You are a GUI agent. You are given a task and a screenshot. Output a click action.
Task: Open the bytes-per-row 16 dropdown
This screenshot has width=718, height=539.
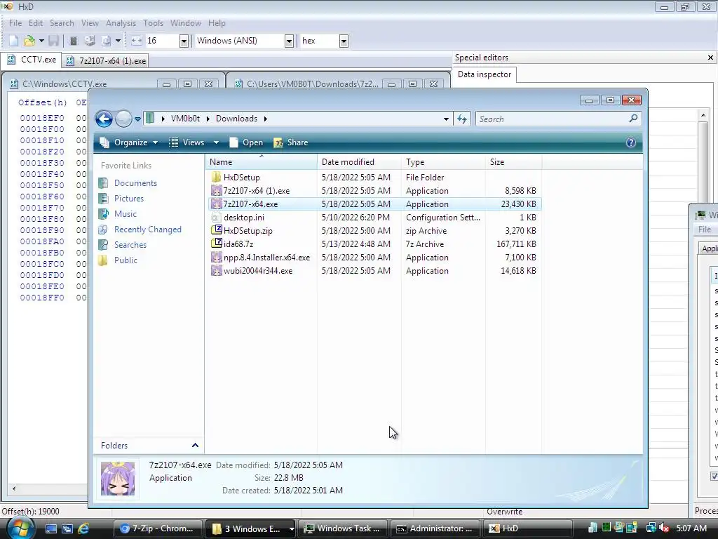coord(184,41)
